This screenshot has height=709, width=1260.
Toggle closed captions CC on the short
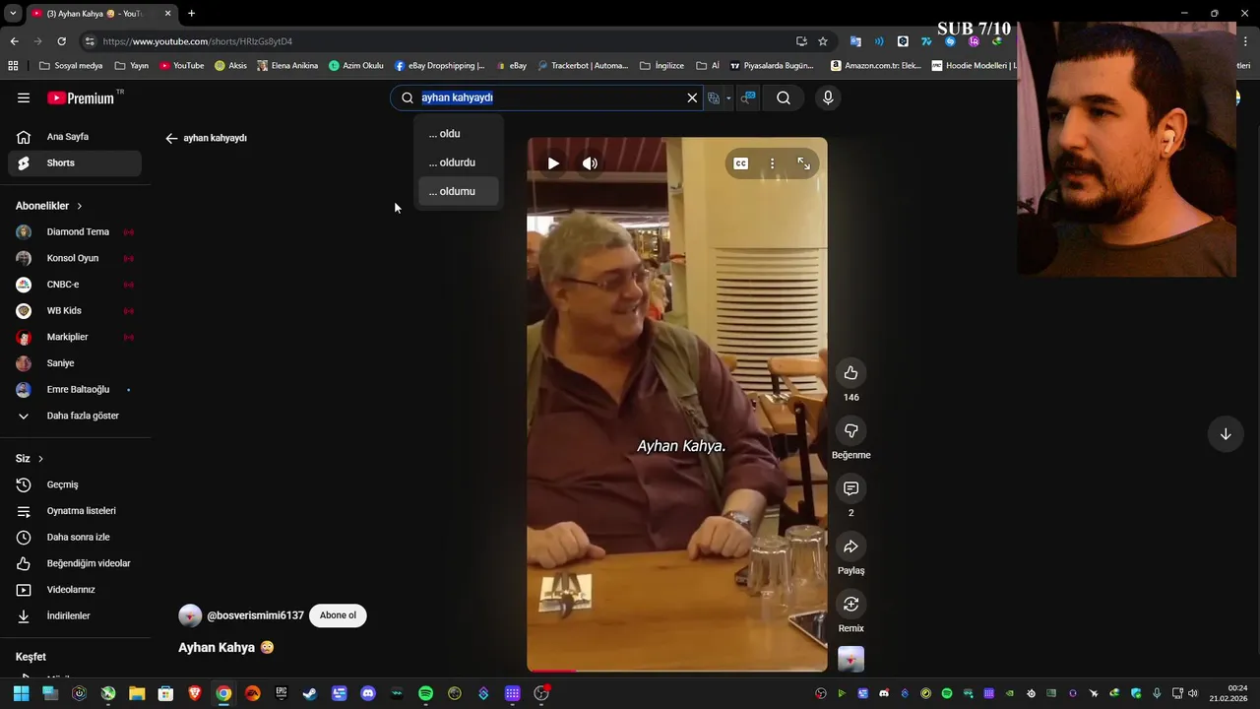tap(740, 163)
